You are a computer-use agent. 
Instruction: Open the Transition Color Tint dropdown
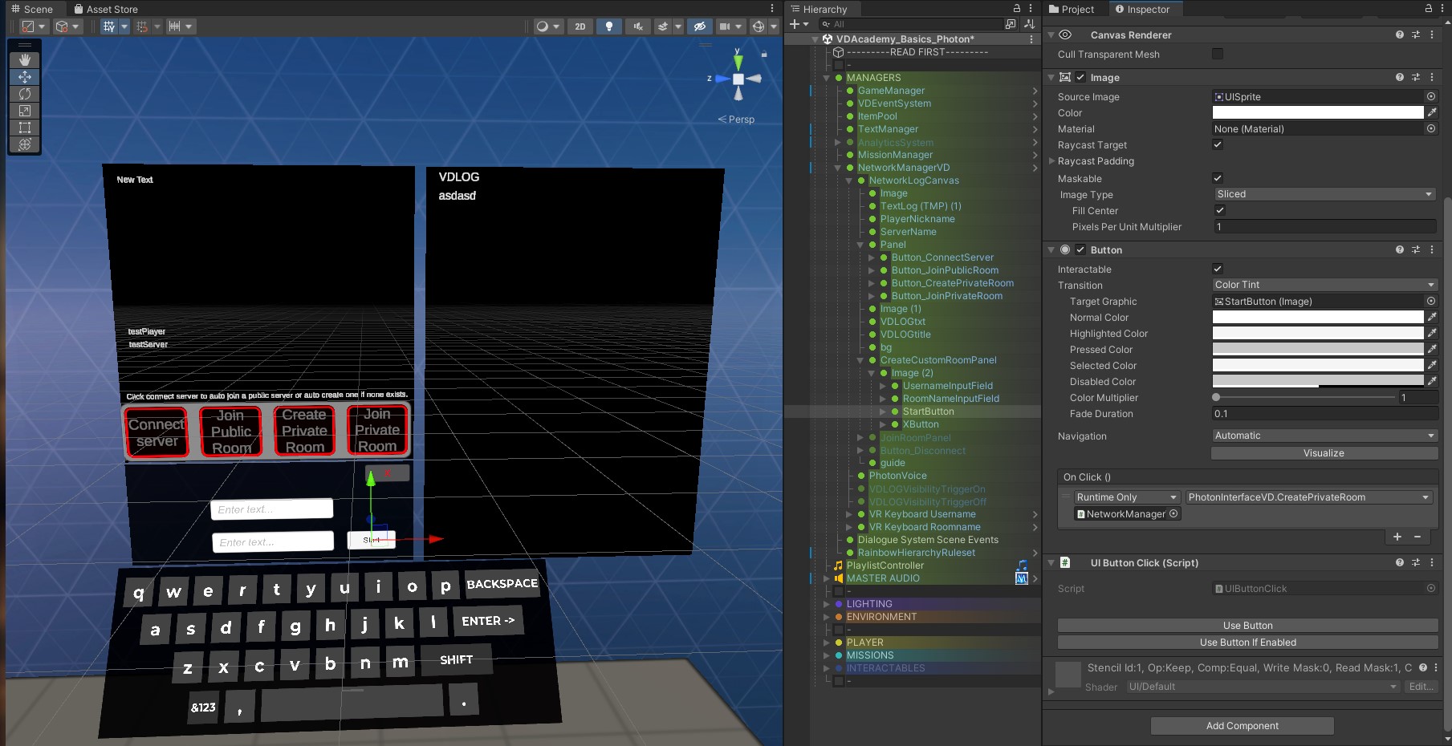[1324, 285]
